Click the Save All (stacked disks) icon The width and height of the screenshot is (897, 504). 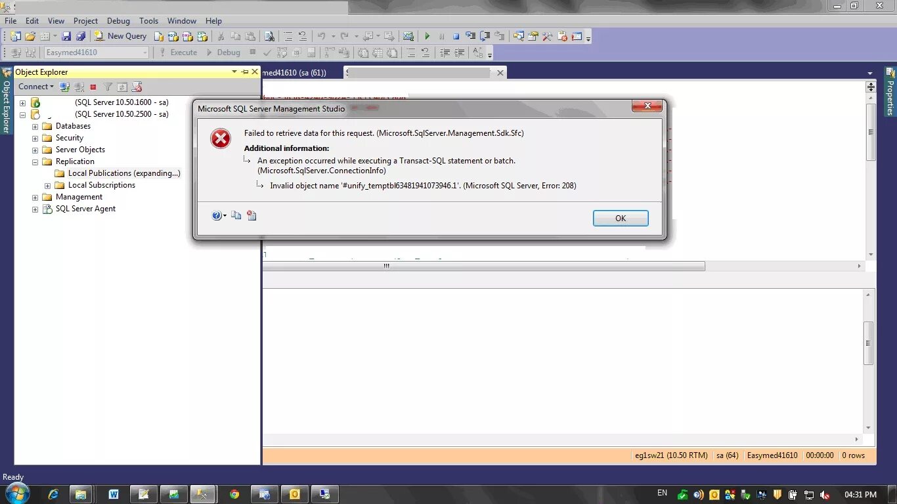(81, 36)
